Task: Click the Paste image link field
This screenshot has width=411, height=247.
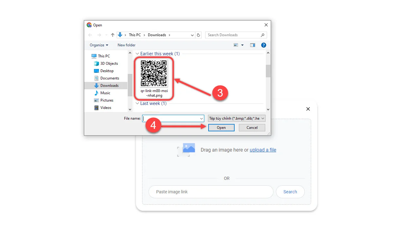Action: [211, 192]
